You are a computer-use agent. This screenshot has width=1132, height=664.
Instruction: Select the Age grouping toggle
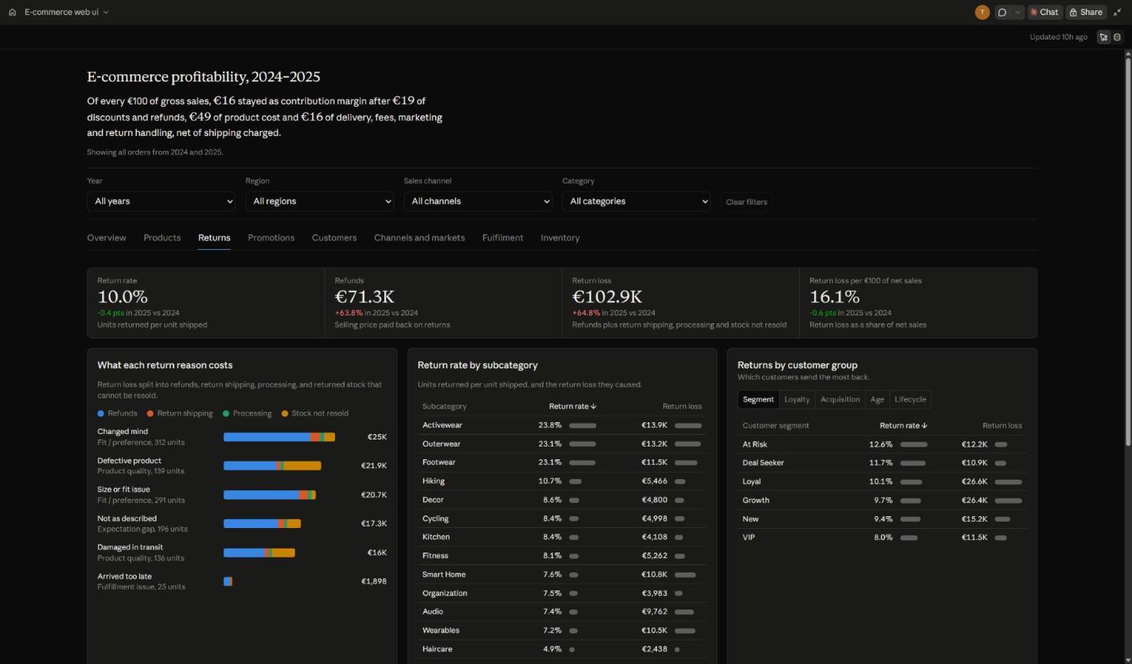coord(877,399)
